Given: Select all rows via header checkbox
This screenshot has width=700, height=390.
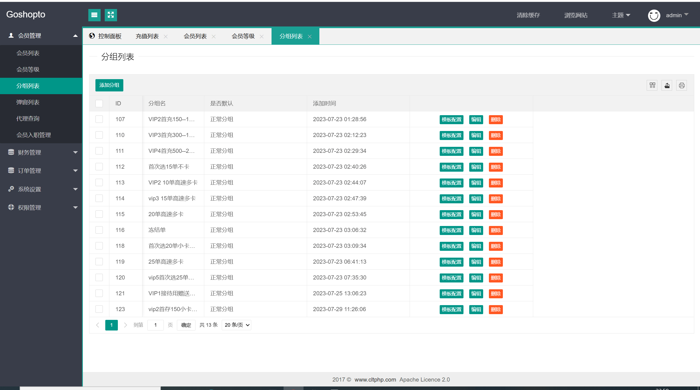Looking at the screenshot, I should [x=99, y=103].
